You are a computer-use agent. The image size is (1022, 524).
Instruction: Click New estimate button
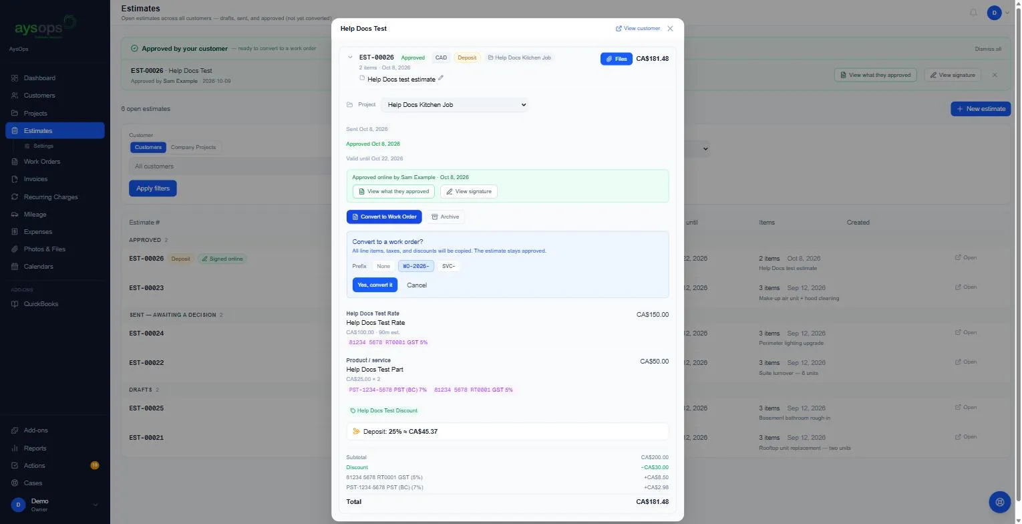[x=981, y=109]
